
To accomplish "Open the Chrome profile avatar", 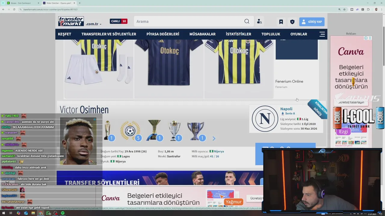I will coord(376,9).
